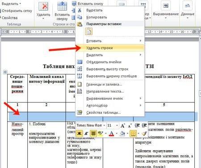Choose Удалить строки from the context menu
This screenshot has width=201, height=168.
pyautogui.click(x=109, y=48)
